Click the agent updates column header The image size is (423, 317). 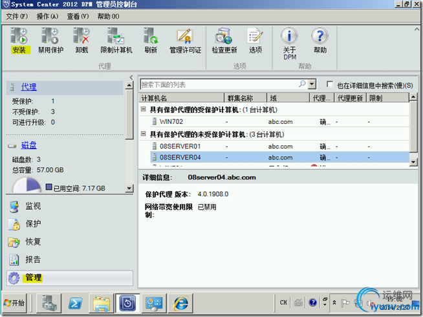pyautogui.click(x=350, y=97)
